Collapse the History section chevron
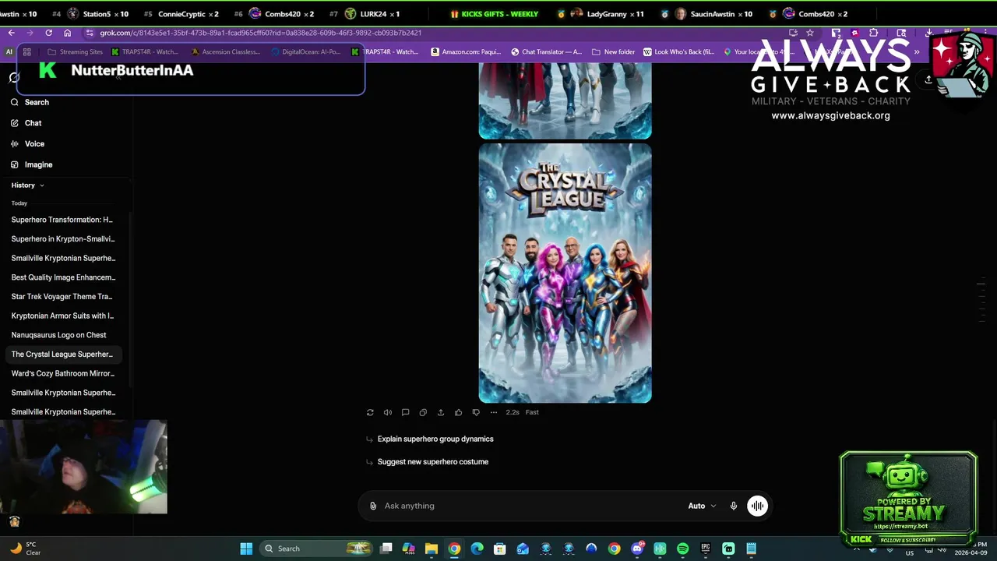The height and width of the screenshot is (561, 997). pyautogui.click(x=41, y=185)
